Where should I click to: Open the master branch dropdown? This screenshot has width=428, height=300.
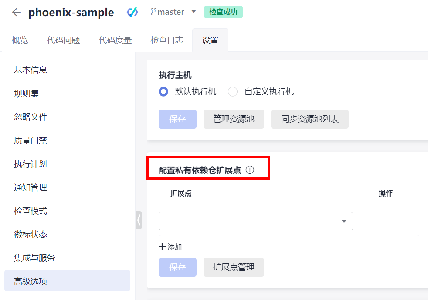[194, 12]
